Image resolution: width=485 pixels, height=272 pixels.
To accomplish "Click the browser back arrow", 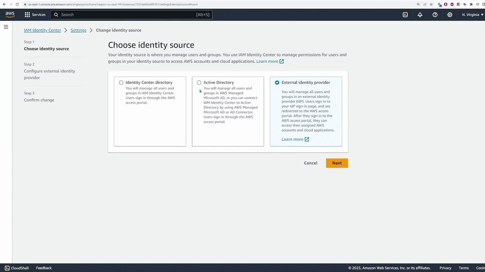I will point(5,4).
